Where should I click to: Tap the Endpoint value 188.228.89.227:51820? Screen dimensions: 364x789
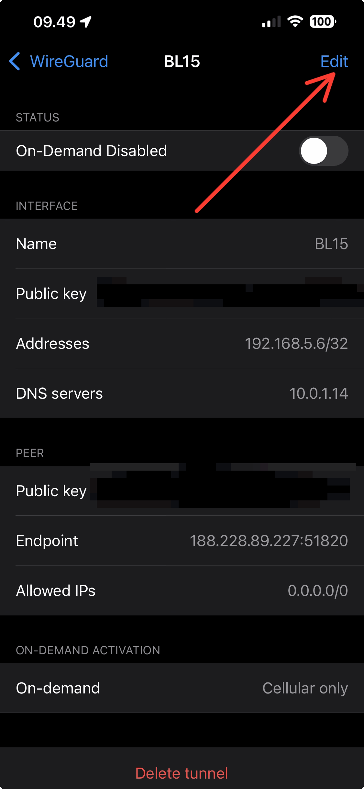tap(269, 541)
